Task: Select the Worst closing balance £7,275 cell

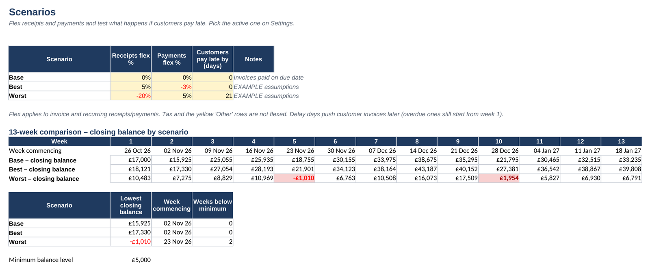Action: coord(172,178)
